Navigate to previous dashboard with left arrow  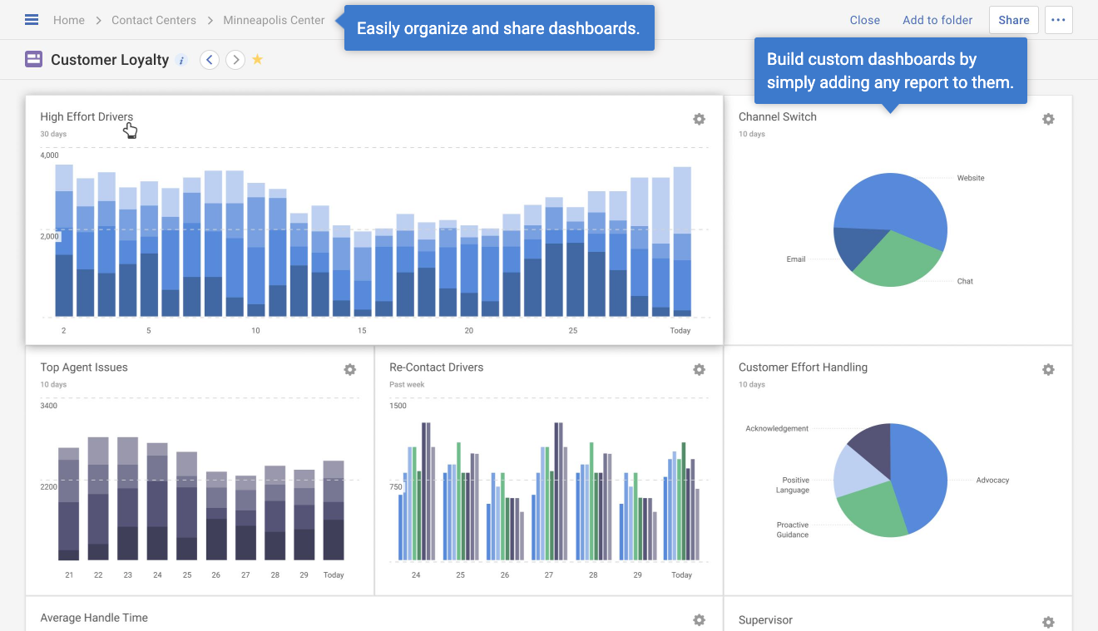[x=209, y=59]
